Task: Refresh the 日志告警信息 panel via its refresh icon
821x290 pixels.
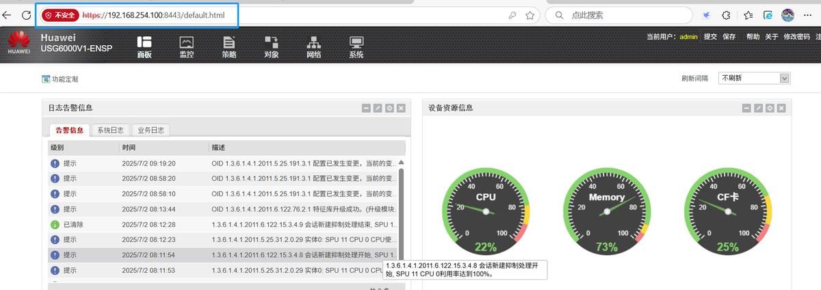Action: pos(389,108)
